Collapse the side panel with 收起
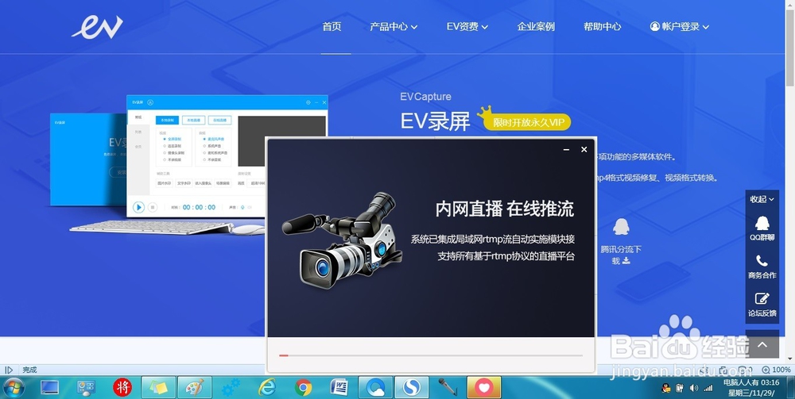 [x=762, y=199]
